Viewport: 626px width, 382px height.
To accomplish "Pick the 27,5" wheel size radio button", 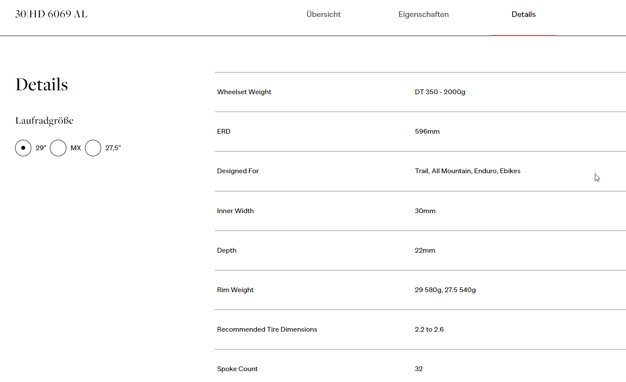I will coord(93,148).
